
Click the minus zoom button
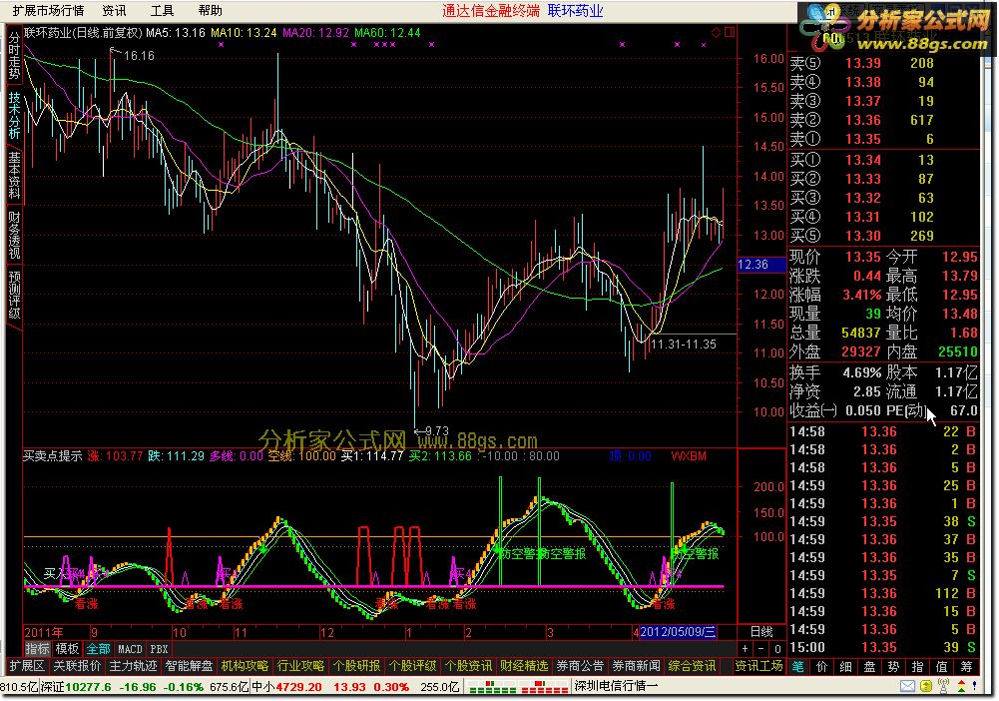[761, 649]
